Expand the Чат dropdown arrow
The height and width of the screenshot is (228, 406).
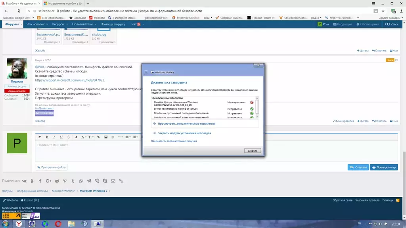(143, 24)
